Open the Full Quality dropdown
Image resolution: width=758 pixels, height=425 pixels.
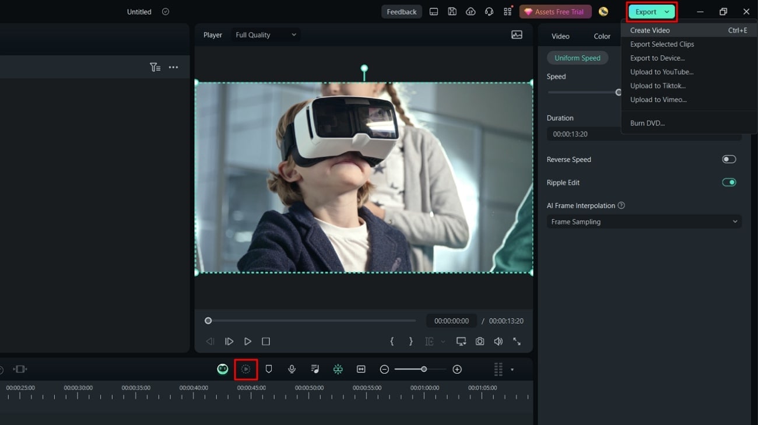pos(266,35)
